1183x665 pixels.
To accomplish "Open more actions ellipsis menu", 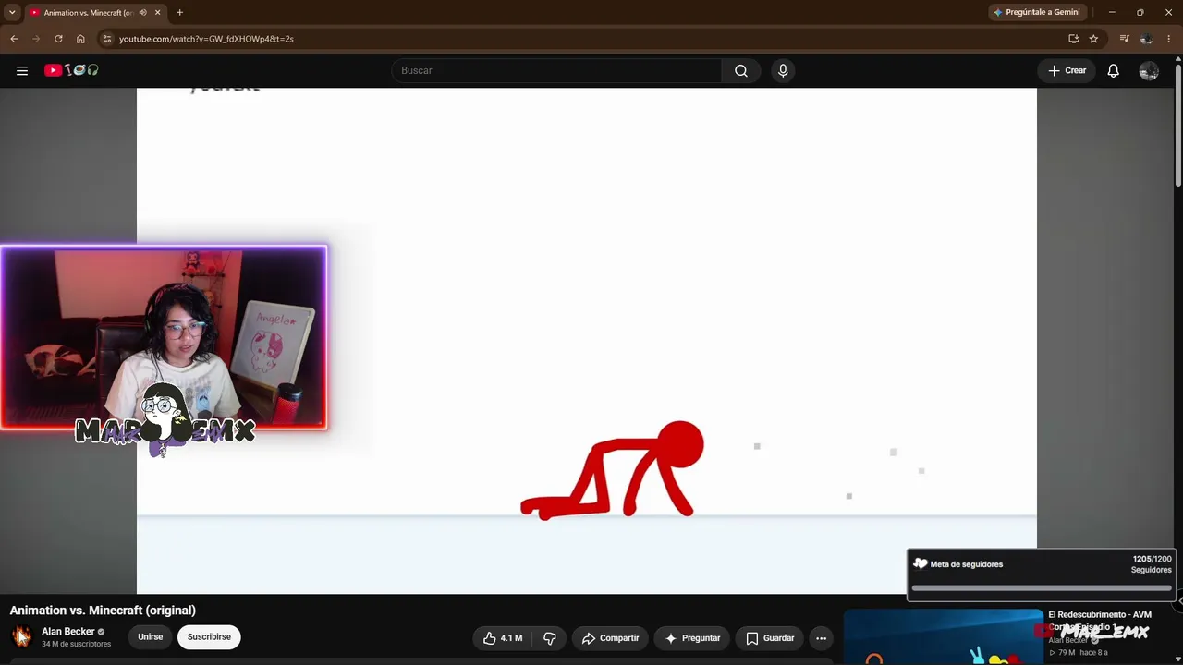I will (821, 638).
